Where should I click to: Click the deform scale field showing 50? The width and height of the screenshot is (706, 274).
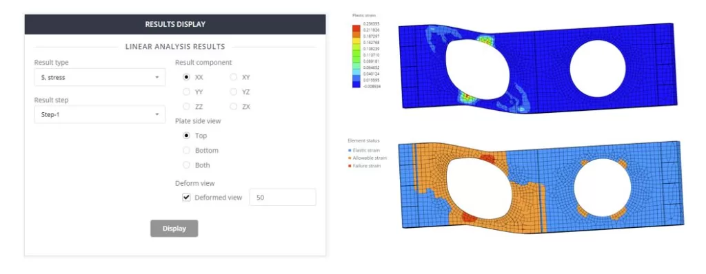coord(282,197)
